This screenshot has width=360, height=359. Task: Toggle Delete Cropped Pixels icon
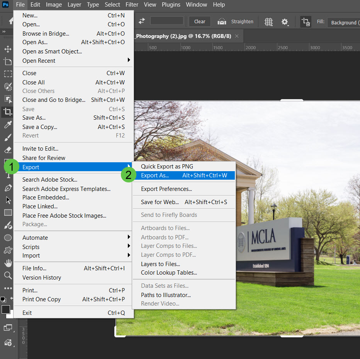(306, 22)
